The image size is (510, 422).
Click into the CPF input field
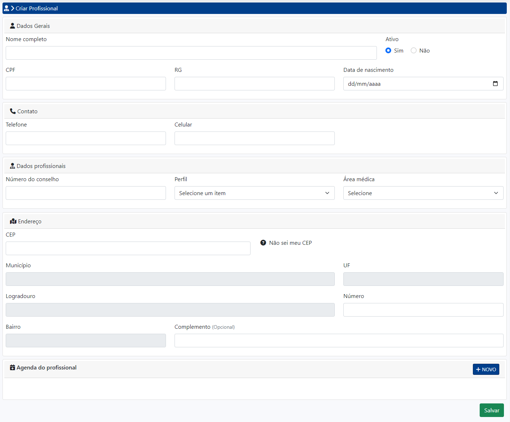(x=86, y=84)
